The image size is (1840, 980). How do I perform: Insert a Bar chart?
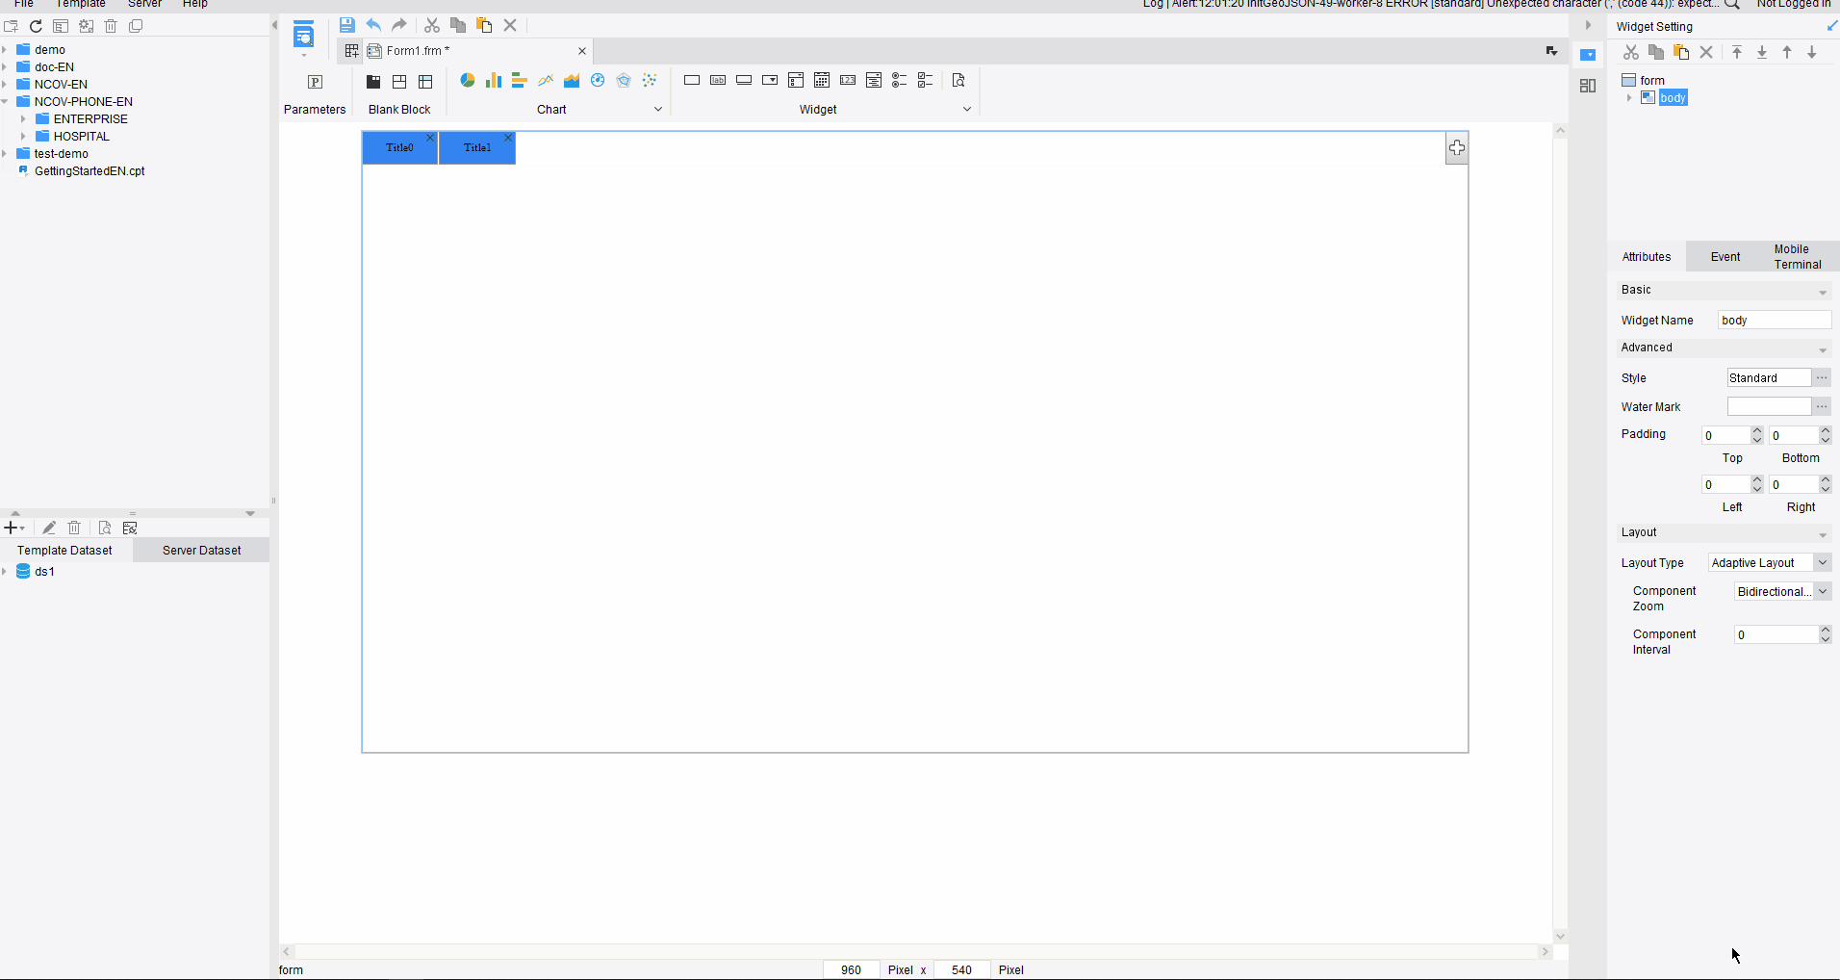pyautogui.click(x=520, y=80)
